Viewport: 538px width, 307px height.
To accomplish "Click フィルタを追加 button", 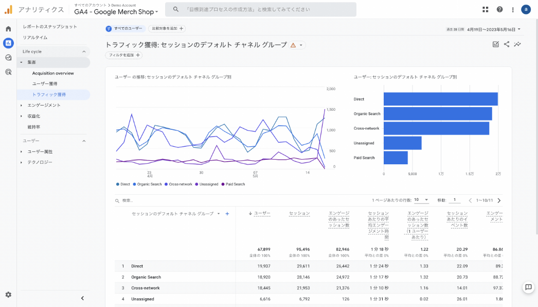I will (x=124, y=55).
